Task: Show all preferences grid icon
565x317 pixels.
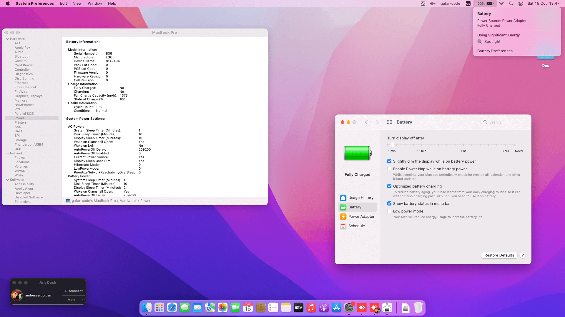Action: point(389,122)
